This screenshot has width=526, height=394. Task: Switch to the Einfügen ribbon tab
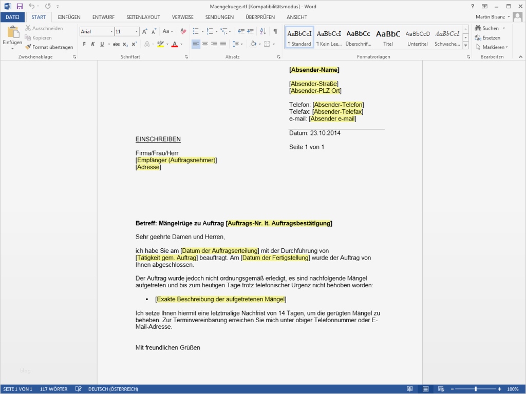(x=69, y=17)
